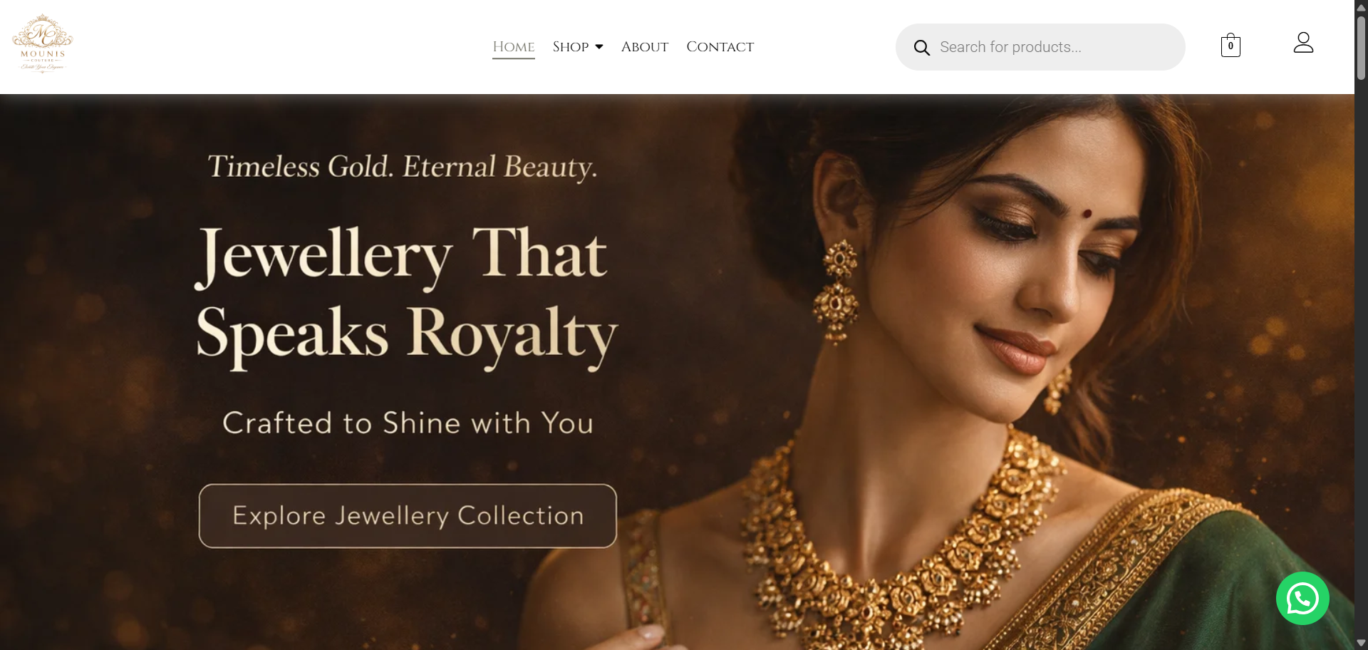Click the magnifying glass search icon
1368x650 pixels.
921,48
